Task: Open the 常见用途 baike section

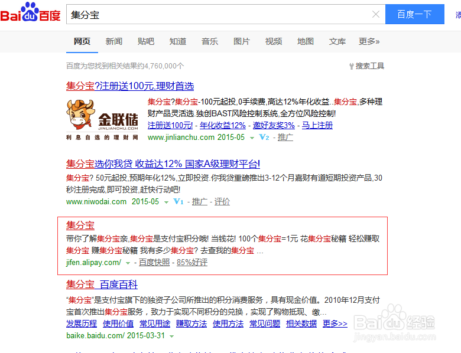Action: [155, 323]
